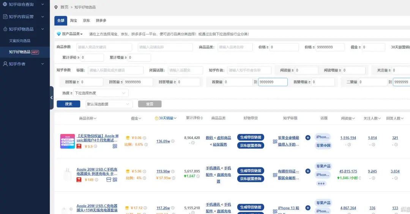Click the plus icon in iPhone 13 row
Screen dimensions: 410x214
click(x=308, y=208)
